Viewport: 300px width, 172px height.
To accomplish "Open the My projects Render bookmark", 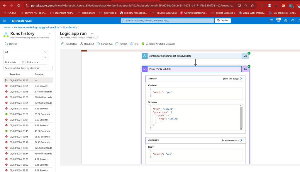I will [x=283, y=13].
